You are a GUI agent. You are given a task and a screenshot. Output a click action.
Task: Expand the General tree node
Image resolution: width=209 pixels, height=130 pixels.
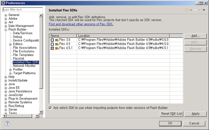(x=6, y=15)
